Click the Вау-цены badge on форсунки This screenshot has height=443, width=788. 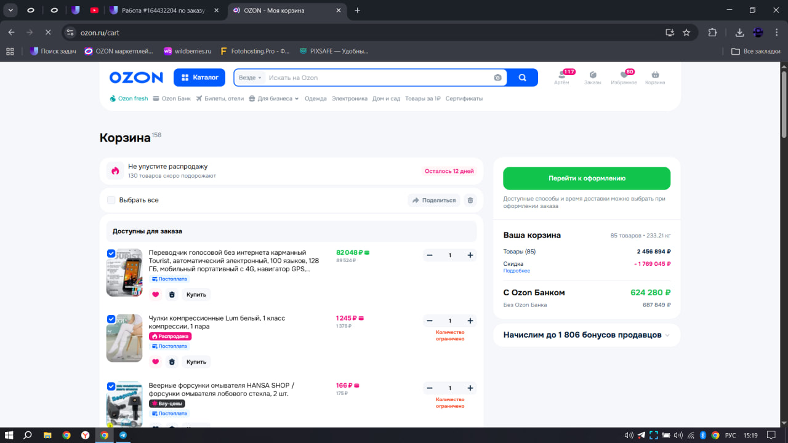pos(167,404)
